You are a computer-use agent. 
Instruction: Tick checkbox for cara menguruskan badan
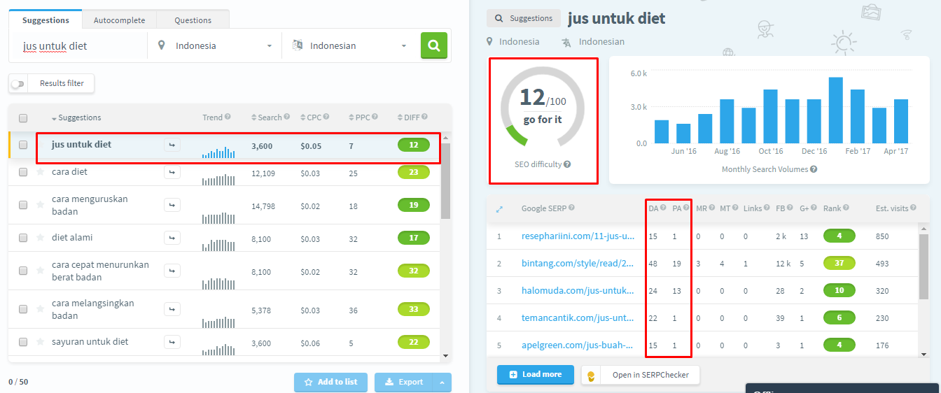[x=23, y=205]
